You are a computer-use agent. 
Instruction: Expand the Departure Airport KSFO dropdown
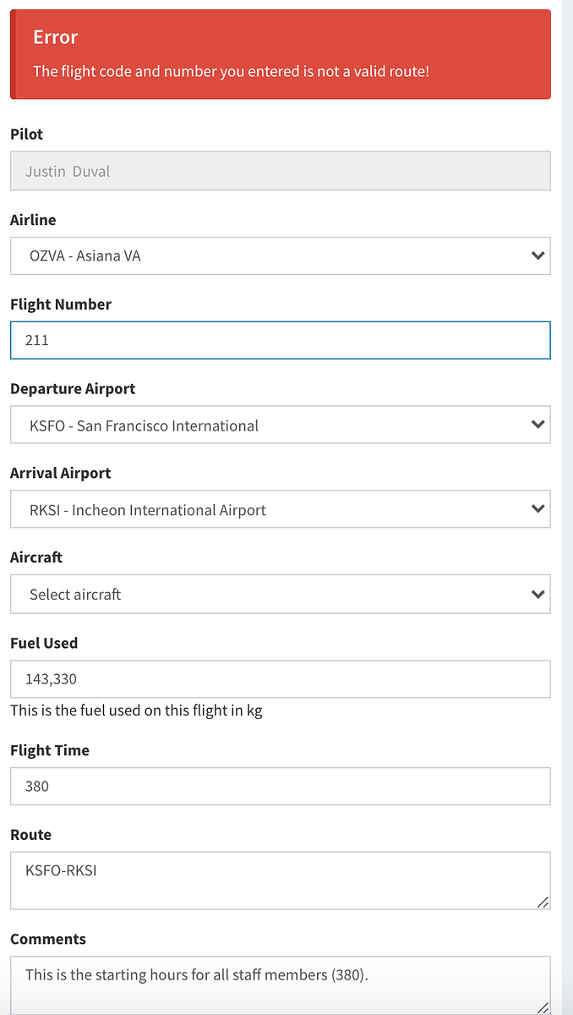click(x=280, y=425)
